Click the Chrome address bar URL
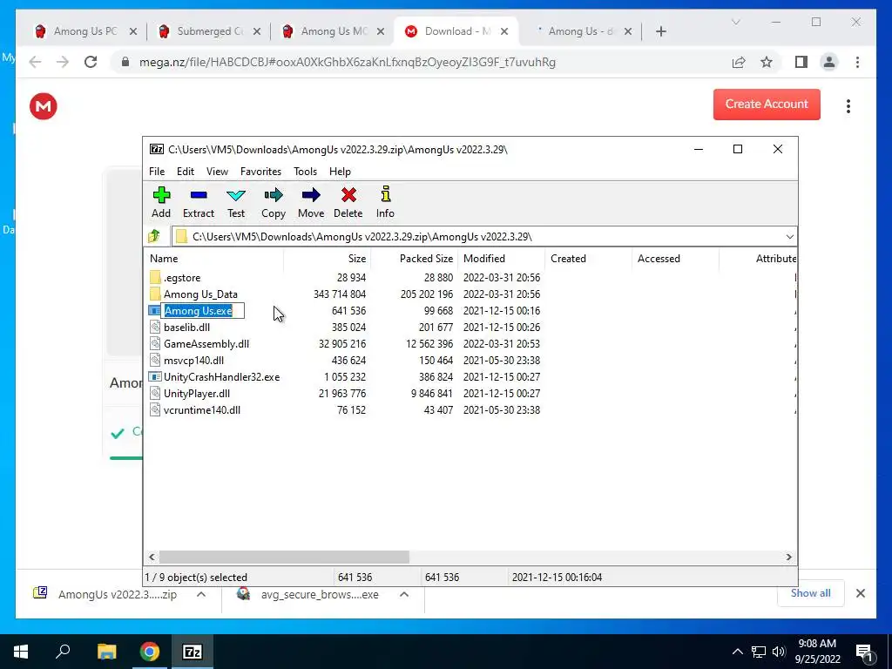Image resolution: width=892 pixels, height=669 pixels. [347, 62]
